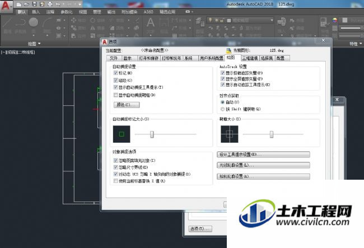Click the layer light bulb on/off icon

(x=210, y=20)
